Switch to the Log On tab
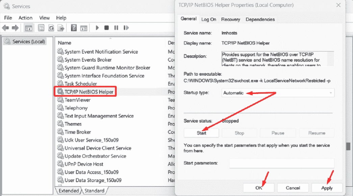 click(209, 19)
